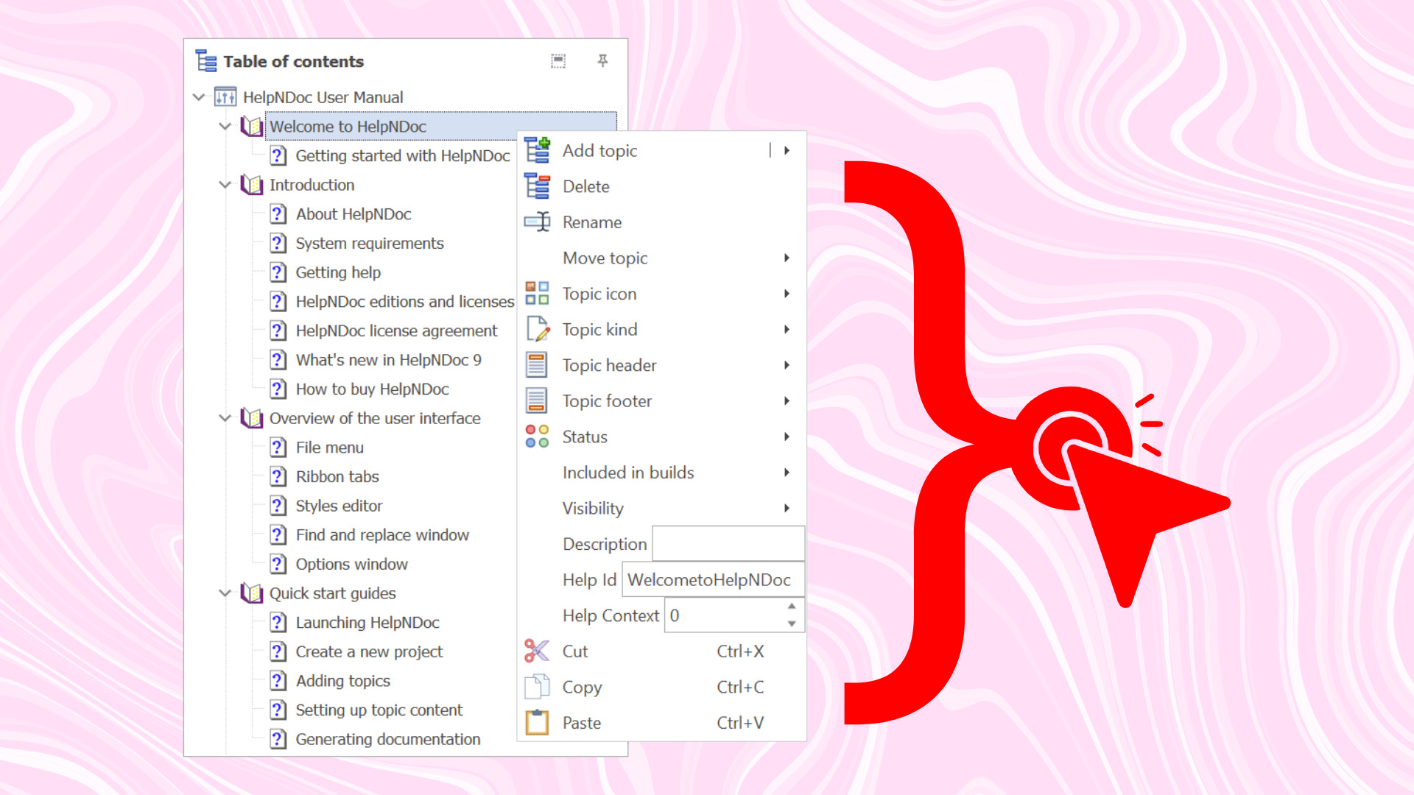Image resolution: width=1414 pixels, height=795 pixels.
Task: Click the Copy pages icon
Action: 538,687
